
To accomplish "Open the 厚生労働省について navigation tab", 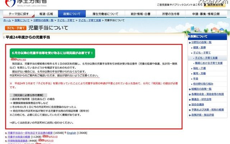I will [x=105, y=14].
